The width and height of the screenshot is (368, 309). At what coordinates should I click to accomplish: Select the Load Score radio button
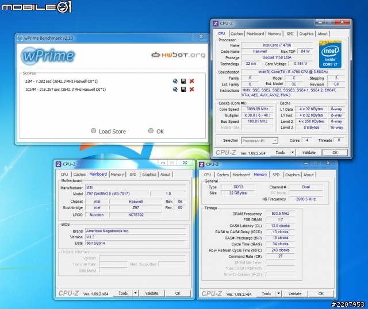[x=93, y=131]
